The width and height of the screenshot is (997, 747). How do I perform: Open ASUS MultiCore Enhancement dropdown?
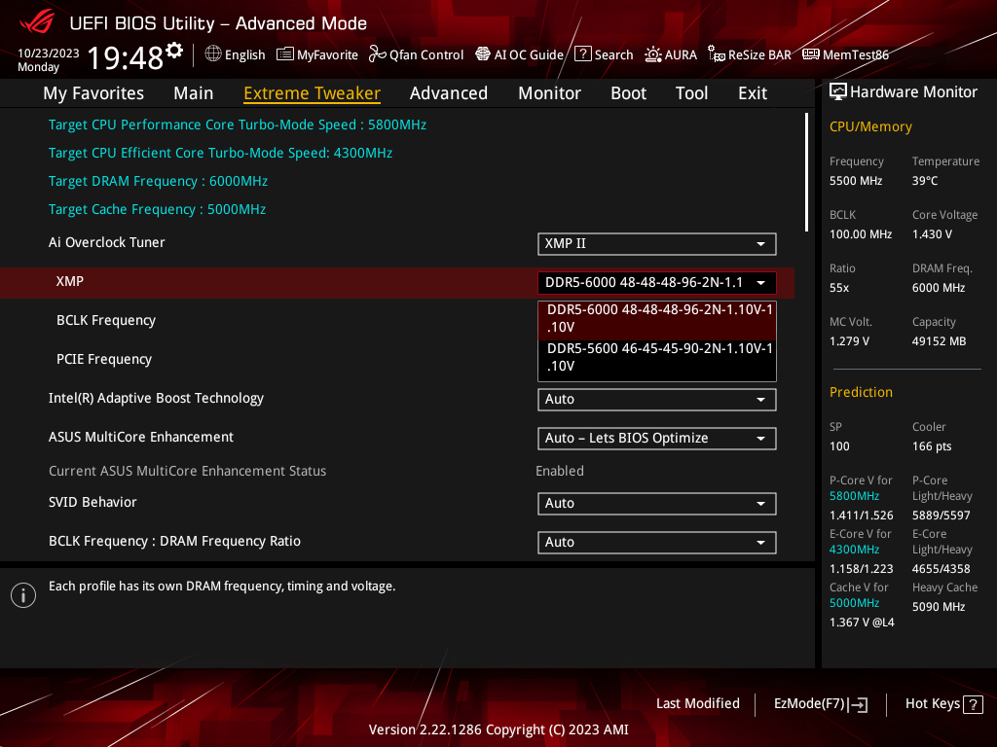pos(657,439)
